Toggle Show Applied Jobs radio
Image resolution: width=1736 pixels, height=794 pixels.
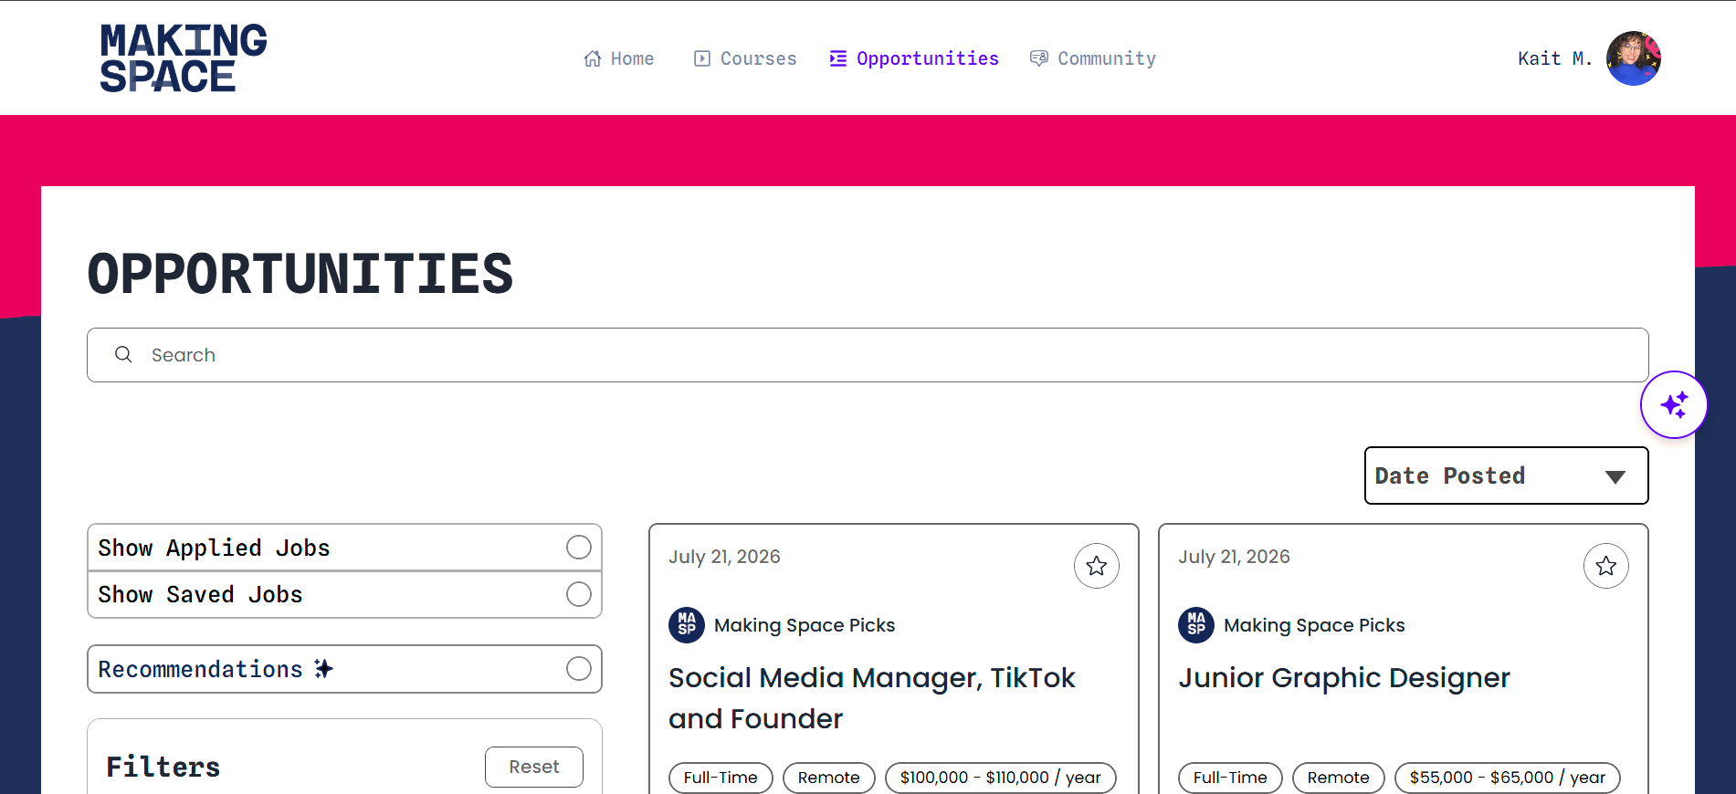pyautogui.click(x=579, y=547)
